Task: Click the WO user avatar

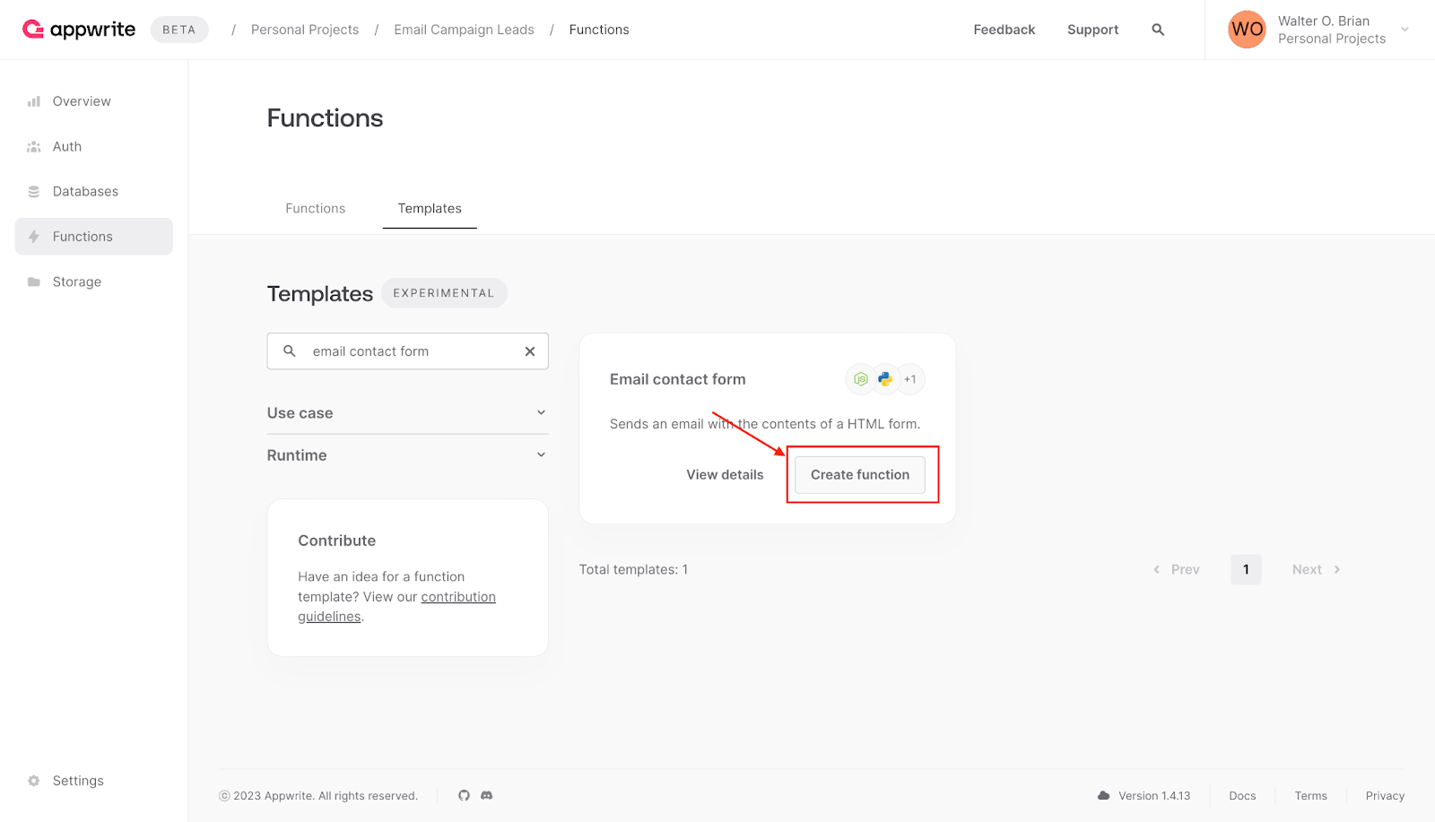Action: click(x=1247, y=30)
